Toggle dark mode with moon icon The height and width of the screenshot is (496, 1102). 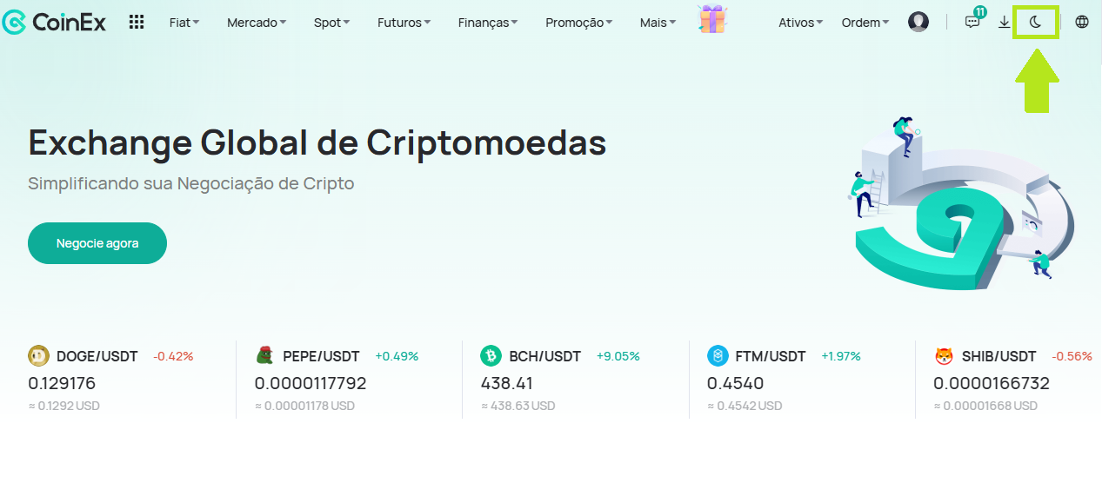click(x=1035, y=23)
